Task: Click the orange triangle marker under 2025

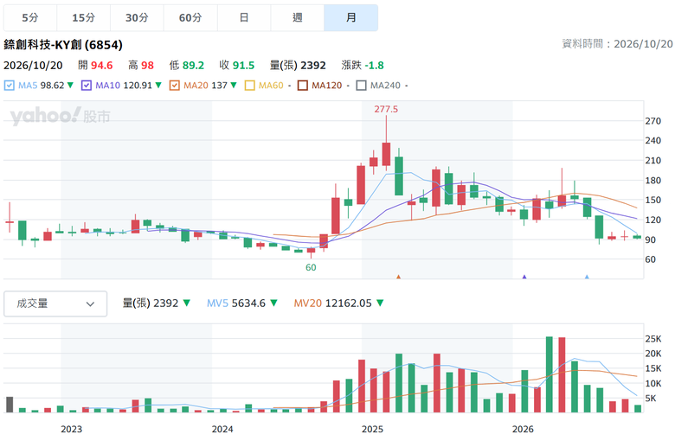Action: point(399,277)
